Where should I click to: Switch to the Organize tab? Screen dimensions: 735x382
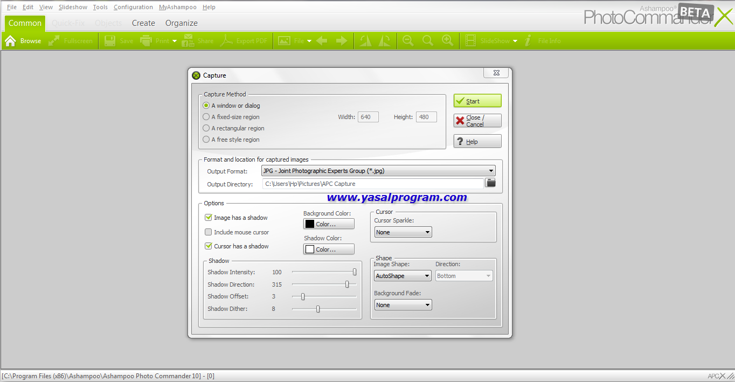(181, 23)
